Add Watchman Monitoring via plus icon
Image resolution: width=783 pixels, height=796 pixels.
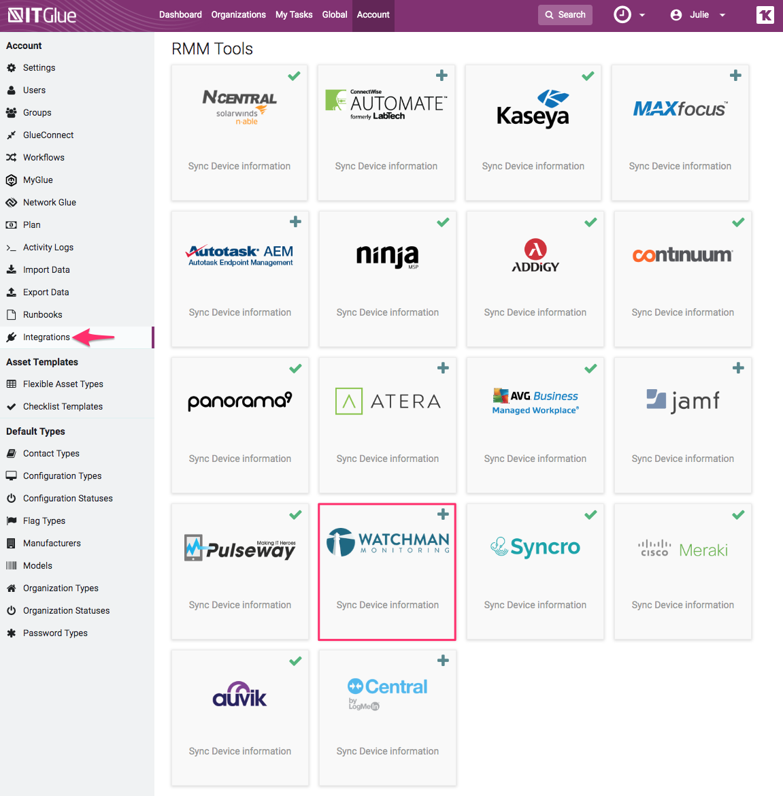tap(443, 514)
